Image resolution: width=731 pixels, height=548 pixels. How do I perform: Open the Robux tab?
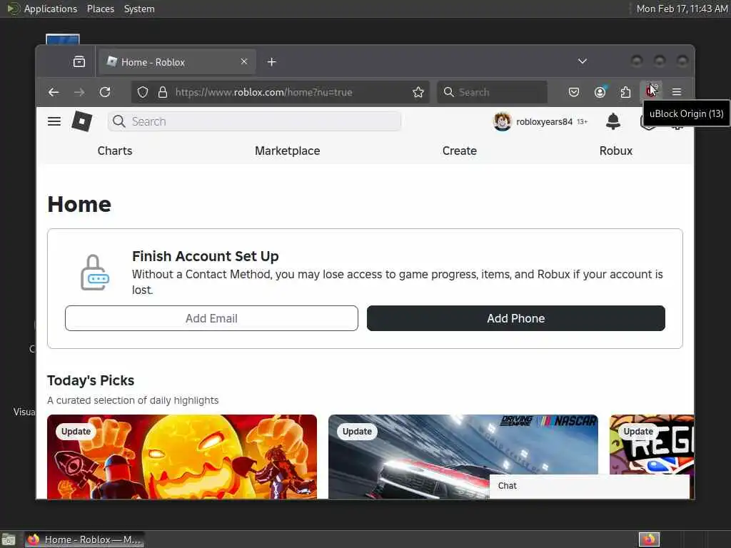tap(616, 151)
